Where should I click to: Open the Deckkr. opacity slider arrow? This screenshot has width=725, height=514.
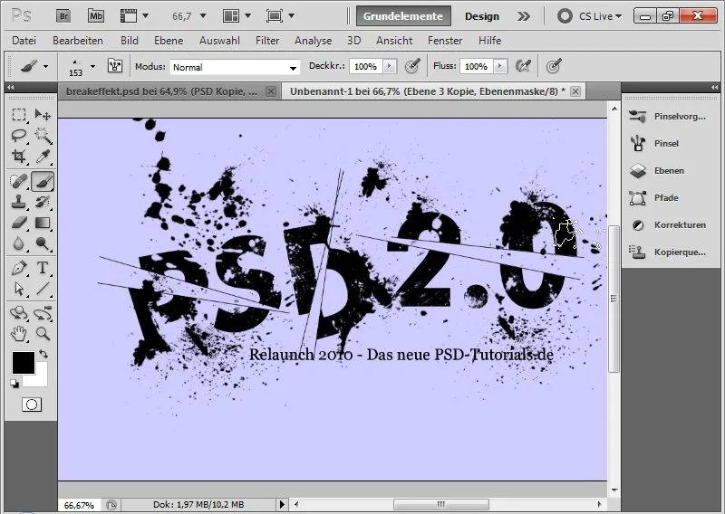pyautogui.click(x=390, y=66)
